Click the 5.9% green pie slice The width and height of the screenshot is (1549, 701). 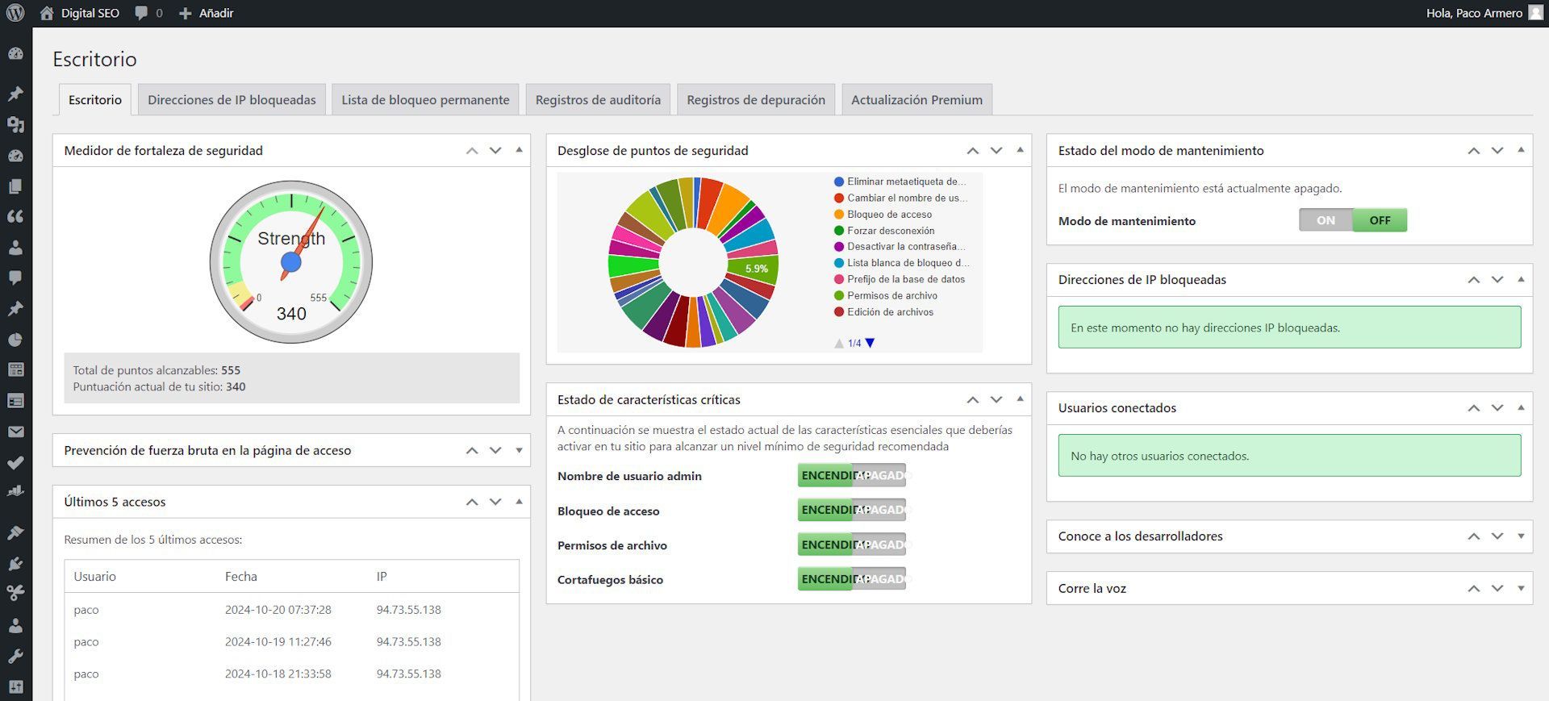coord(754,269)
